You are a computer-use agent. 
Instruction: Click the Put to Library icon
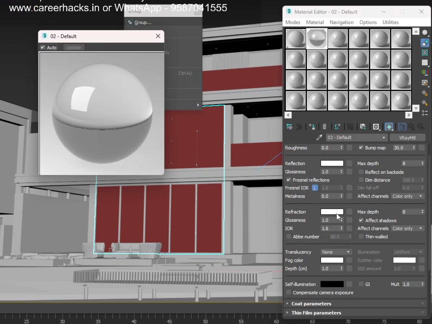tap(363, 127)
